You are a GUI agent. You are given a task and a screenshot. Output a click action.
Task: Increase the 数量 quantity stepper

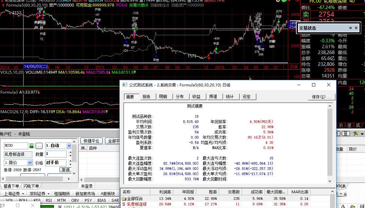click(69, 152)
